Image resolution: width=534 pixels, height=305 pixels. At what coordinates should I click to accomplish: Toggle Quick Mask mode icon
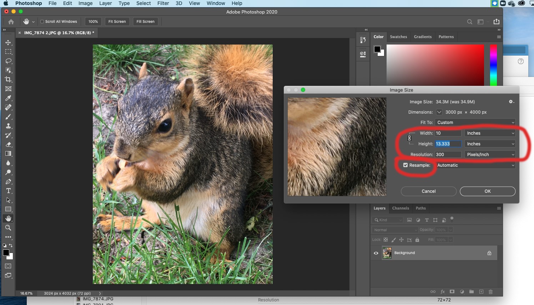point(8,266)
